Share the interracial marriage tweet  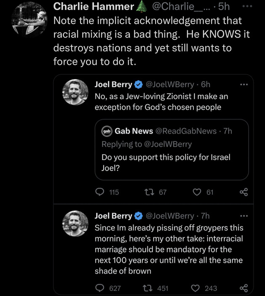244,288
